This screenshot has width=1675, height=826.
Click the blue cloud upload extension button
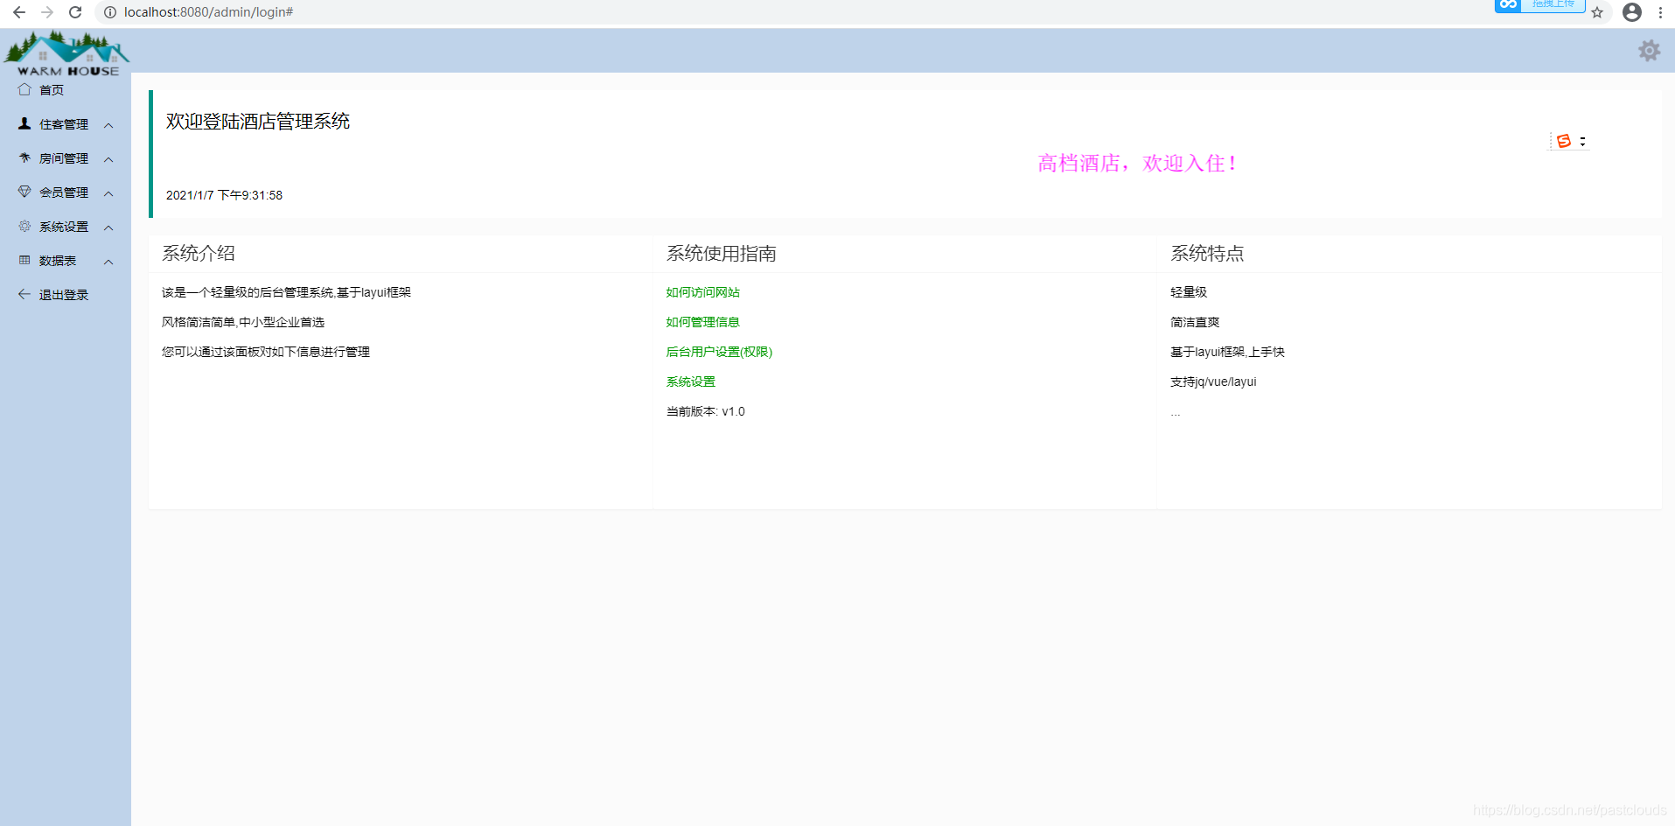(1539, 5)
